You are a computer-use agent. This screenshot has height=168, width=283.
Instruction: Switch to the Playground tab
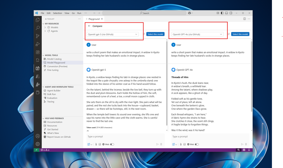tap(94, 19)
